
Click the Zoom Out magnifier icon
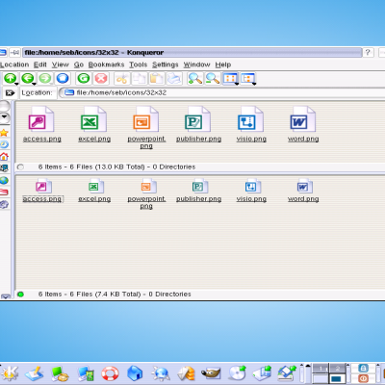click(x=213, y=78)
